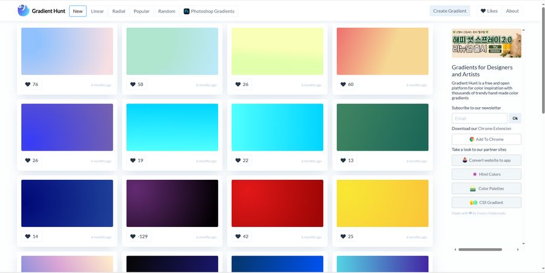Like the navy gradient with 14 likes
Viewport: 545px width, 273px height.
pos(31,237)
